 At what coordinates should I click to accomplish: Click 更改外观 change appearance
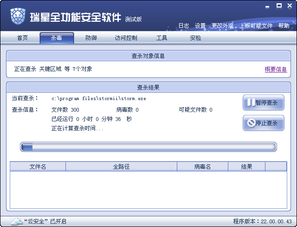coord(222,25)
